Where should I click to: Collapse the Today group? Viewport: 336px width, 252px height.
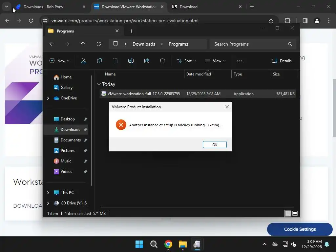tap(99, 84)
